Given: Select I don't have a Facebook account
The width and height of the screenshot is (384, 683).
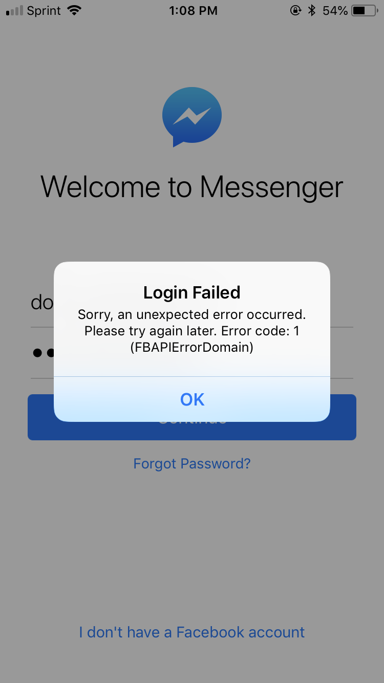Looking at the screenshot, I should coord(192,632).
